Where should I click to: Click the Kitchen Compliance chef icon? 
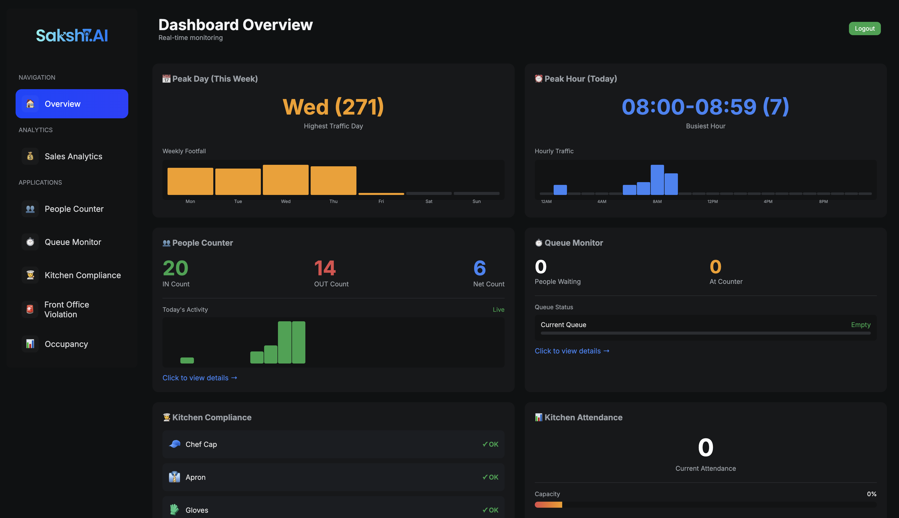pos(30,275)
